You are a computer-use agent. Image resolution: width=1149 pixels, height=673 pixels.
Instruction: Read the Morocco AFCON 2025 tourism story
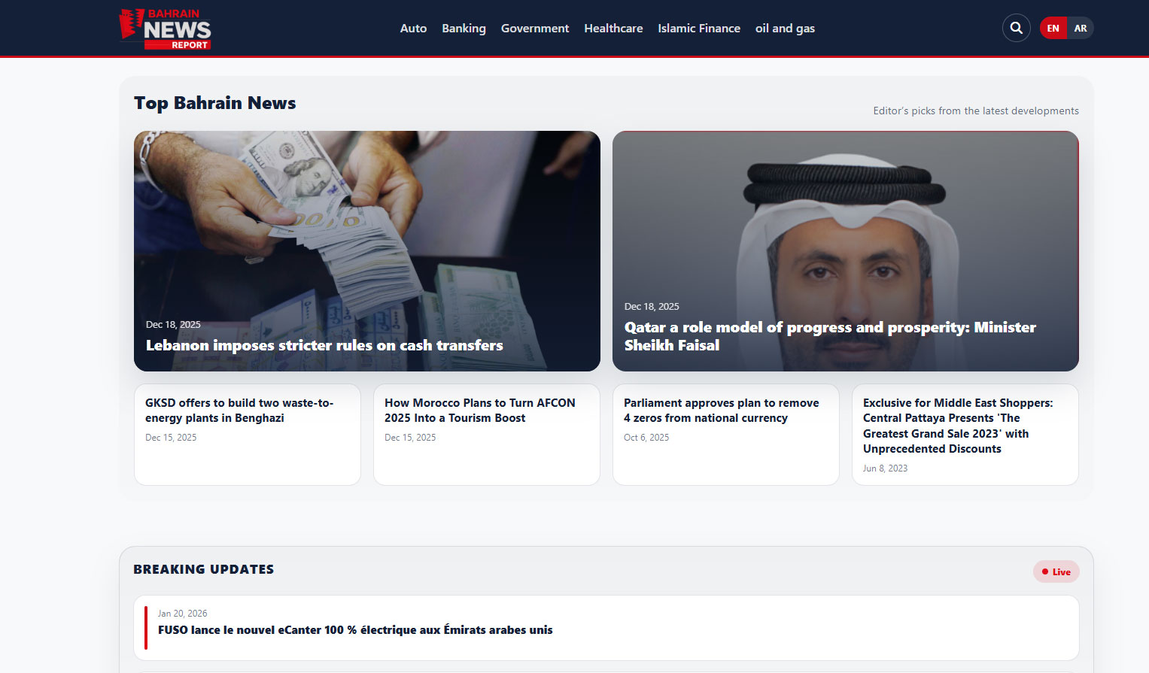(x=479, y=411)
